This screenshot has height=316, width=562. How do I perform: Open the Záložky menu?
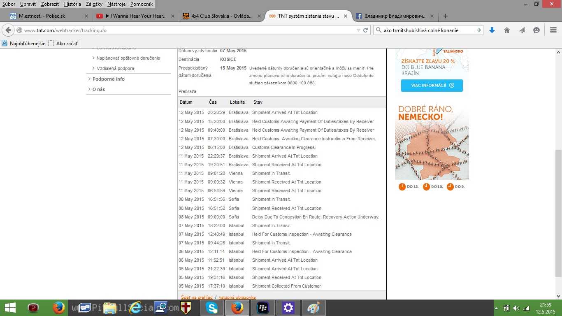click(94, 4)
